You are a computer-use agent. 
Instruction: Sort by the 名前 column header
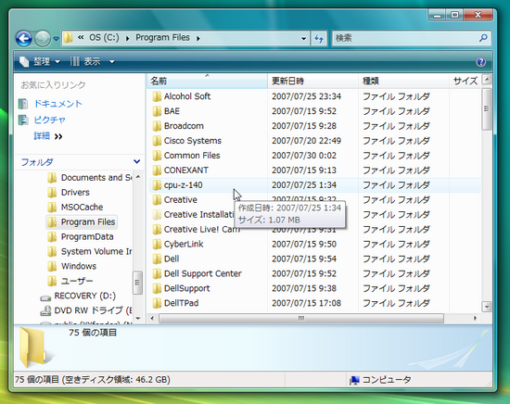pos(207,81)
